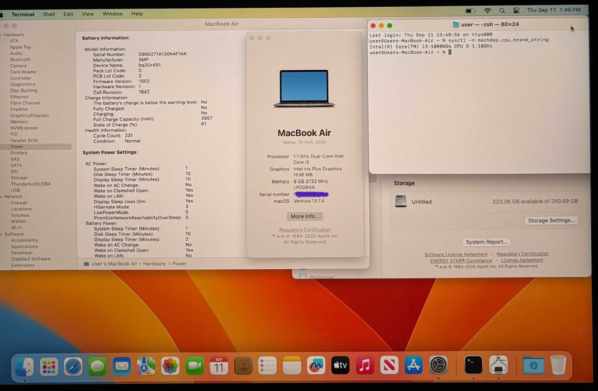Click the date and time in menu bar
Image resolution: width=598 pixels, height=391 pixels.
(x=553, y=10)
